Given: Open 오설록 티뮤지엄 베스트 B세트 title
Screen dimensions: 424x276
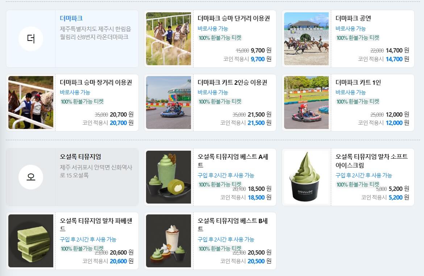Looking at the screenshot, I should click(233, 225).
